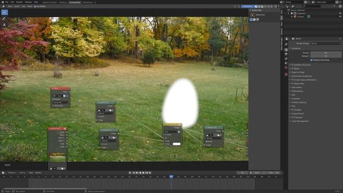The height and width of the screenshot is (193, 343).
Task: Enable the Motion Blur checkbox
Action: 293,84
